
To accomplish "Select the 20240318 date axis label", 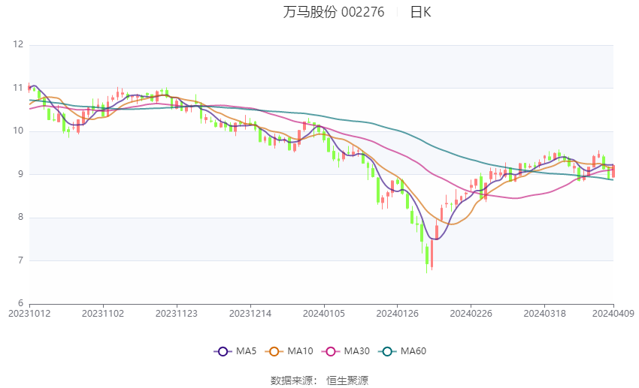I will click(x=544, y=314).
